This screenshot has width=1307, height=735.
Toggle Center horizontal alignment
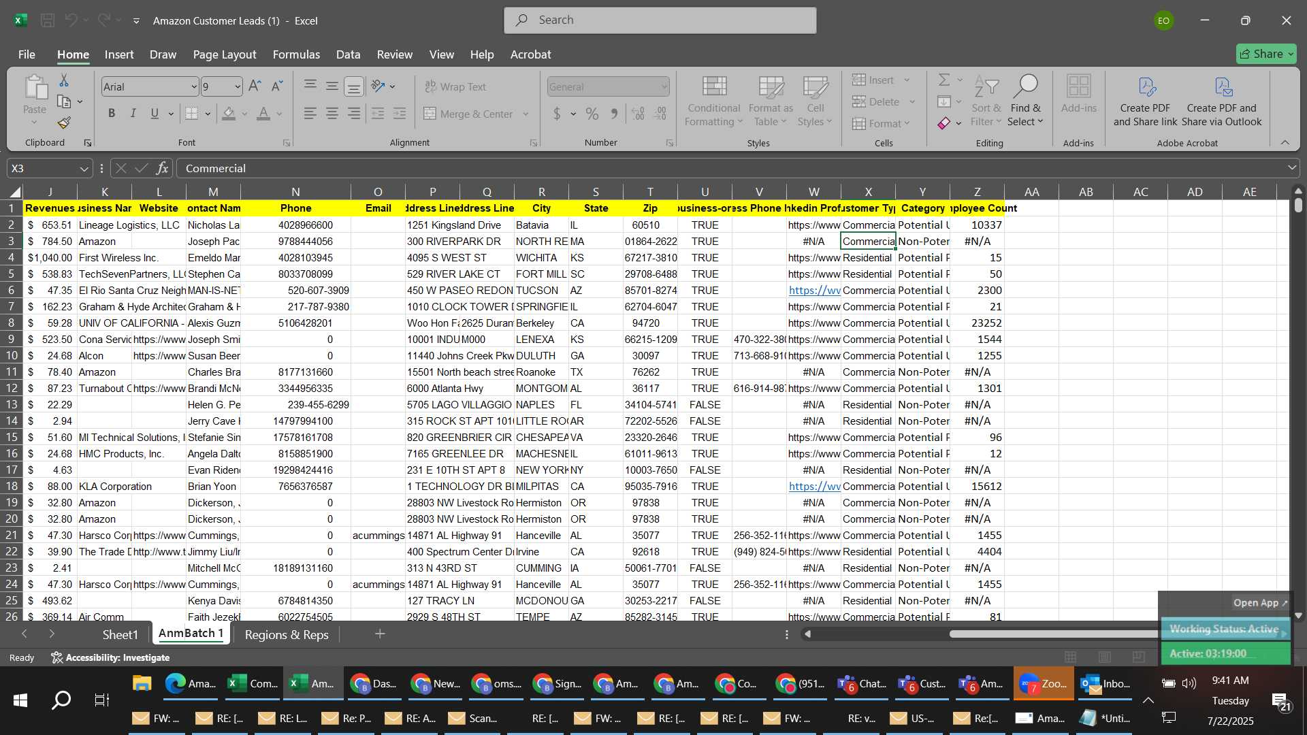click(x=332, y=114)
